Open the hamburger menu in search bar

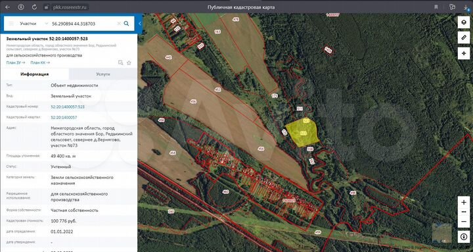click(11, 24)
